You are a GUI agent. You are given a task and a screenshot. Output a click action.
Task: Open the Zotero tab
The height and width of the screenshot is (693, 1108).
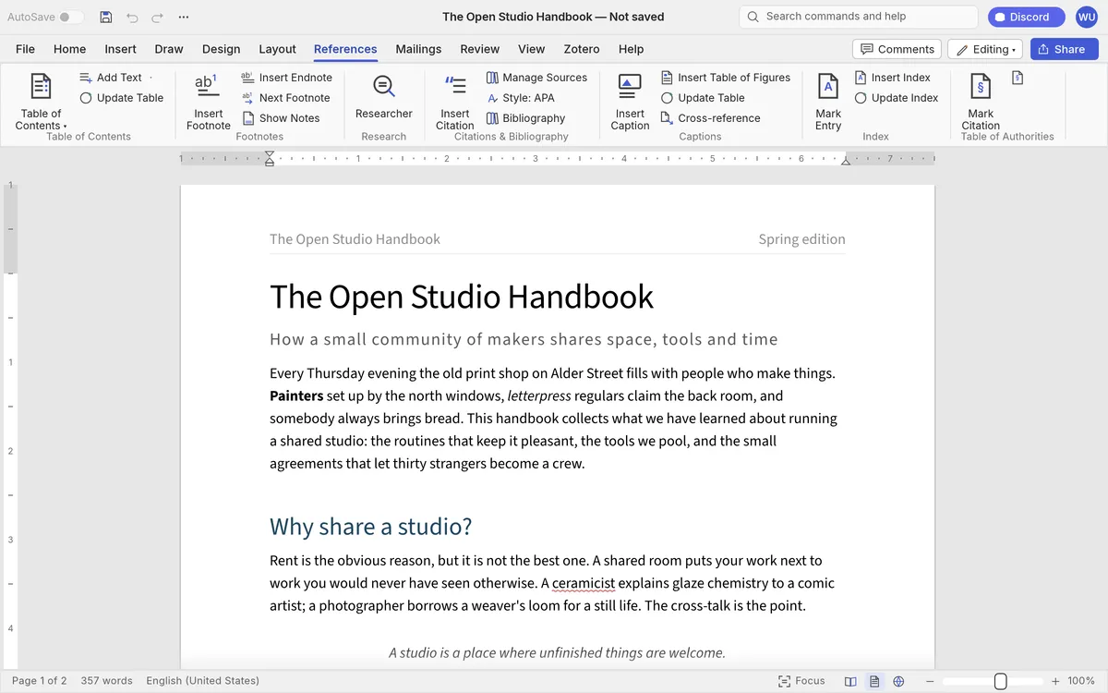[582, 49]
